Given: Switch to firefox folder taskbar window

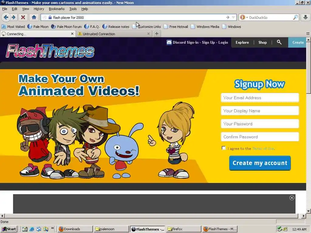Looking at the screenshot, I should [x=183, y=229].
